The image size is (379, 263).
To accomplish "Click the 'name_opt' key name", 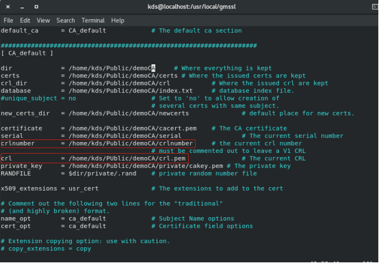I will (x=16, y=219).
